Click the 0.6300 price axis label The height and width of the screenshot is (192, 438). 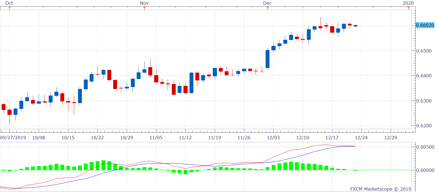[x=424, y=101]
